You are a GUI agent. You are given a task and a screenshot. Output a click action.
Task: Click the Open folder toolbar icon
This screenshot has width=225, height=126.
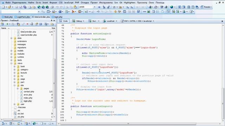[x=9, y=7]
